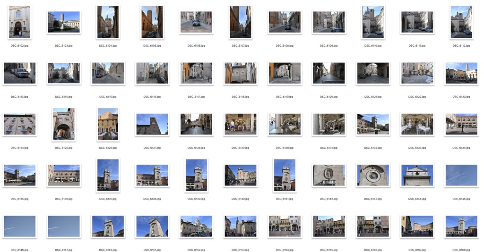Select the DSC_6124.jpg building facade thumbnail

point(19,124)
